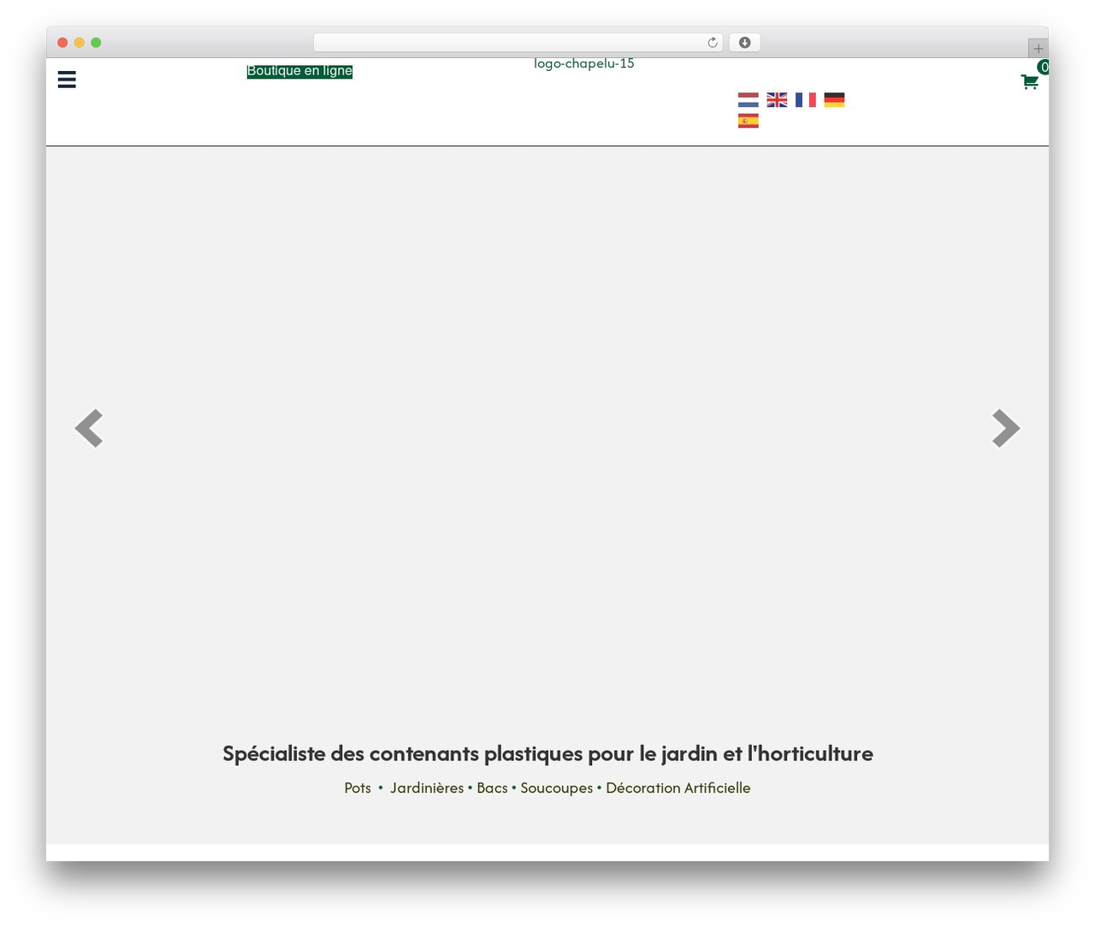Close the browser window

[x=62, y=43]
